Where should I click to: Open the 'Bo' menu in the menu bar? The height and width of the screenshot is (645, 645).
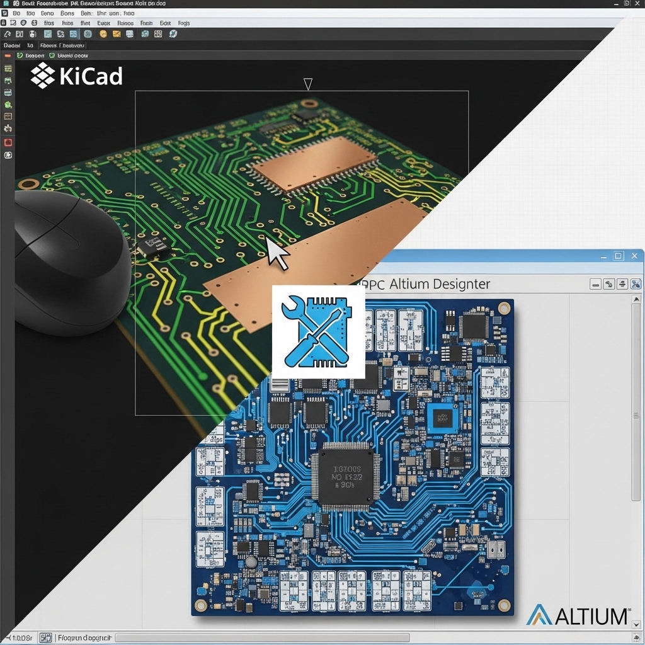tap(16, 13)
